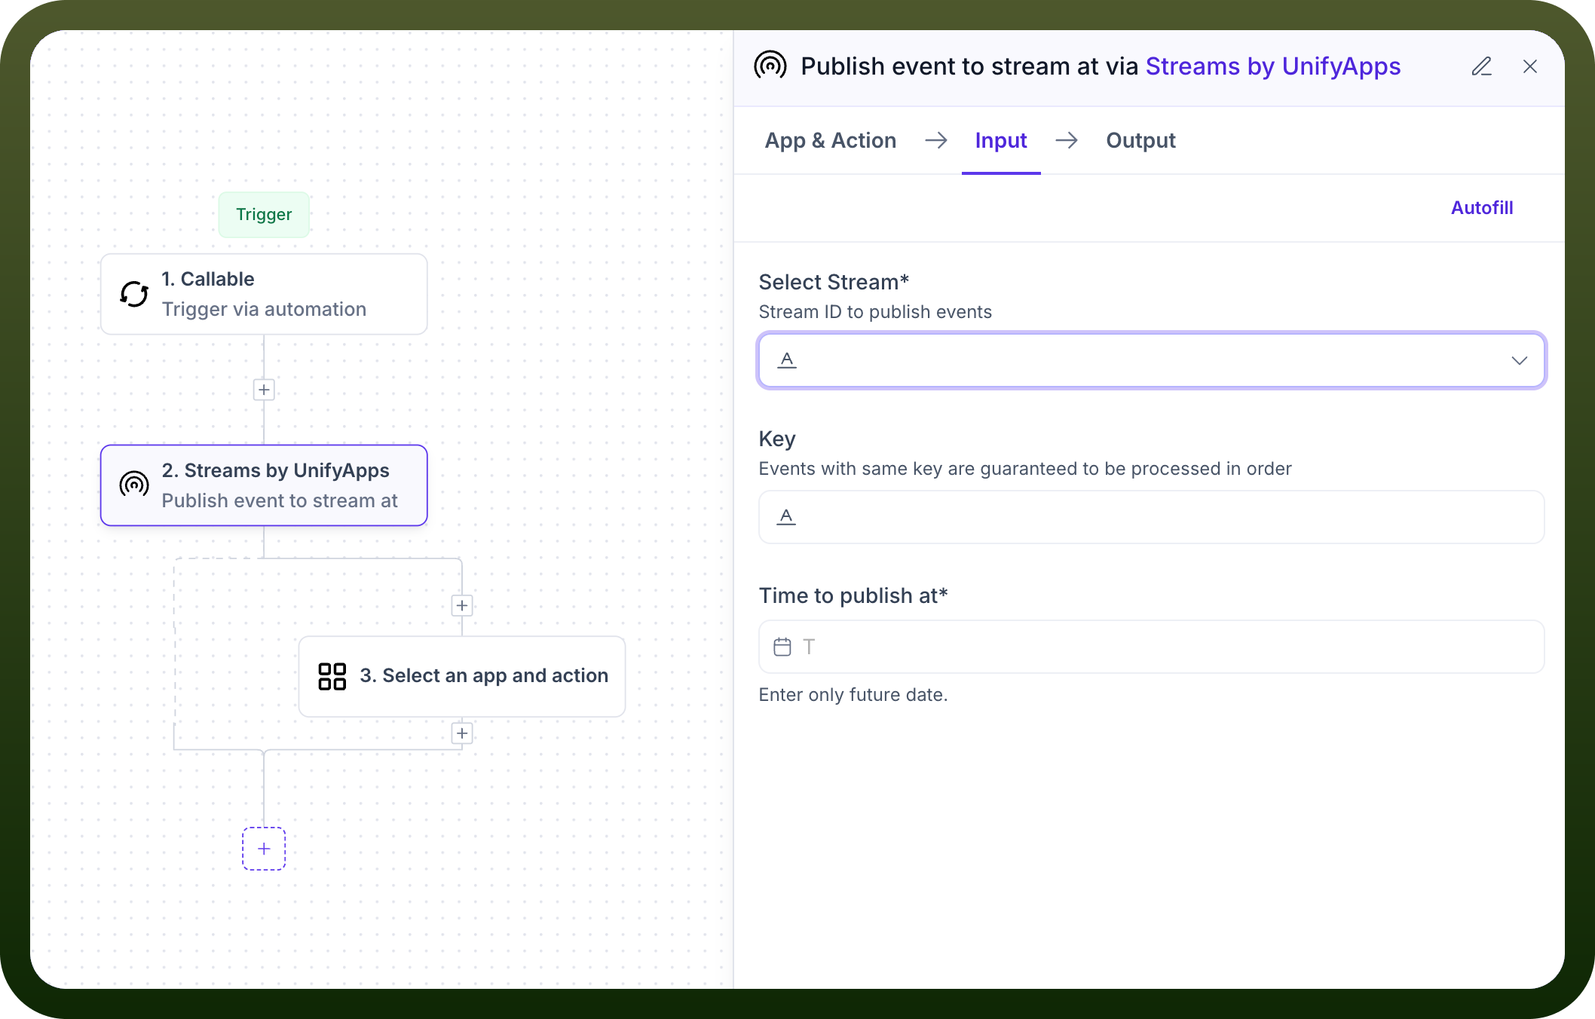Click dashed plus button at workflow end
Image resolution: width=1595 pixels, height=1019 pixels.
coord(264,849)
